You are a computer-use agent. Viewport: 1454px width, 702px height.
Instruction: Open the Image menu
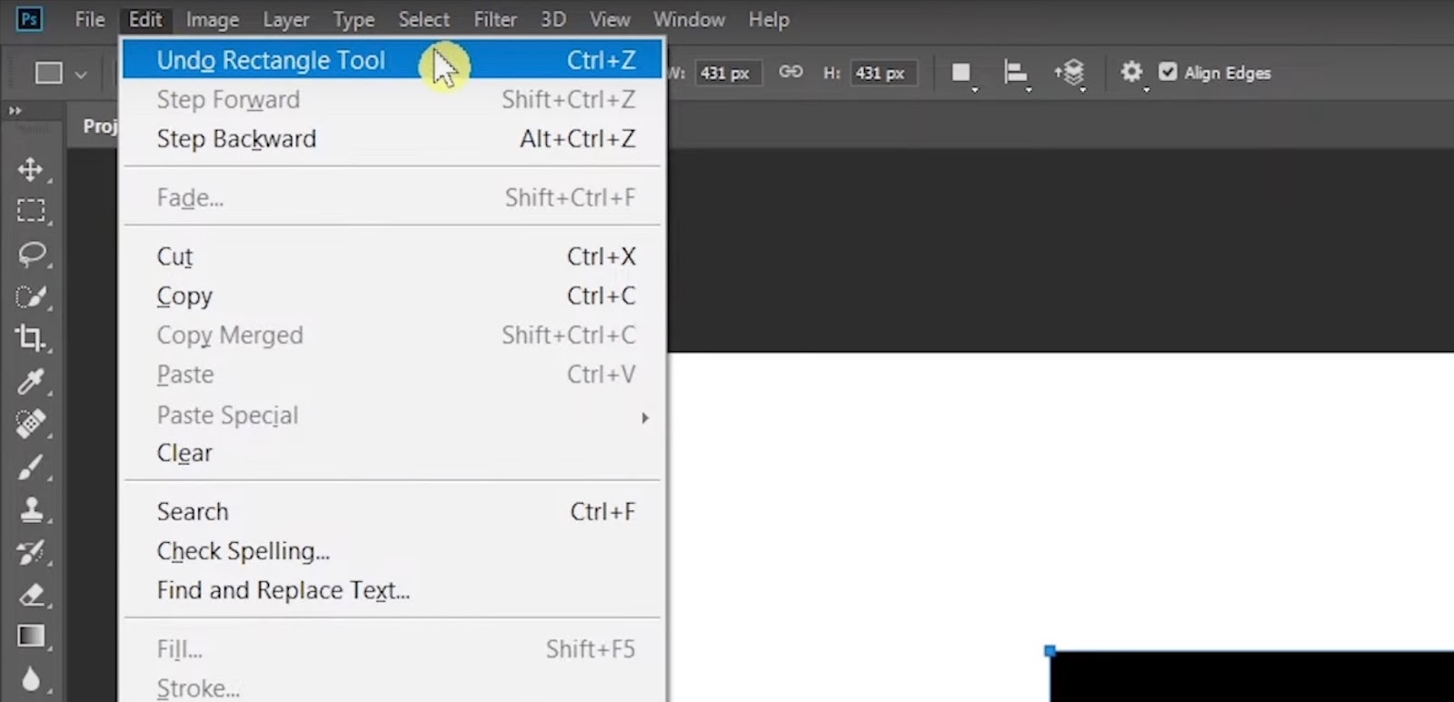212,19
